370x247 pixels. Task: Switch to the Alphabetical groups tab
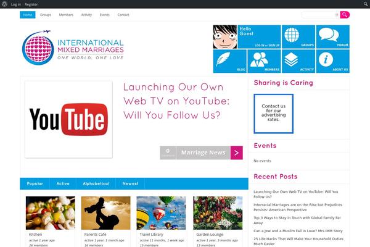pyautogui.click(x=96, y=183)
